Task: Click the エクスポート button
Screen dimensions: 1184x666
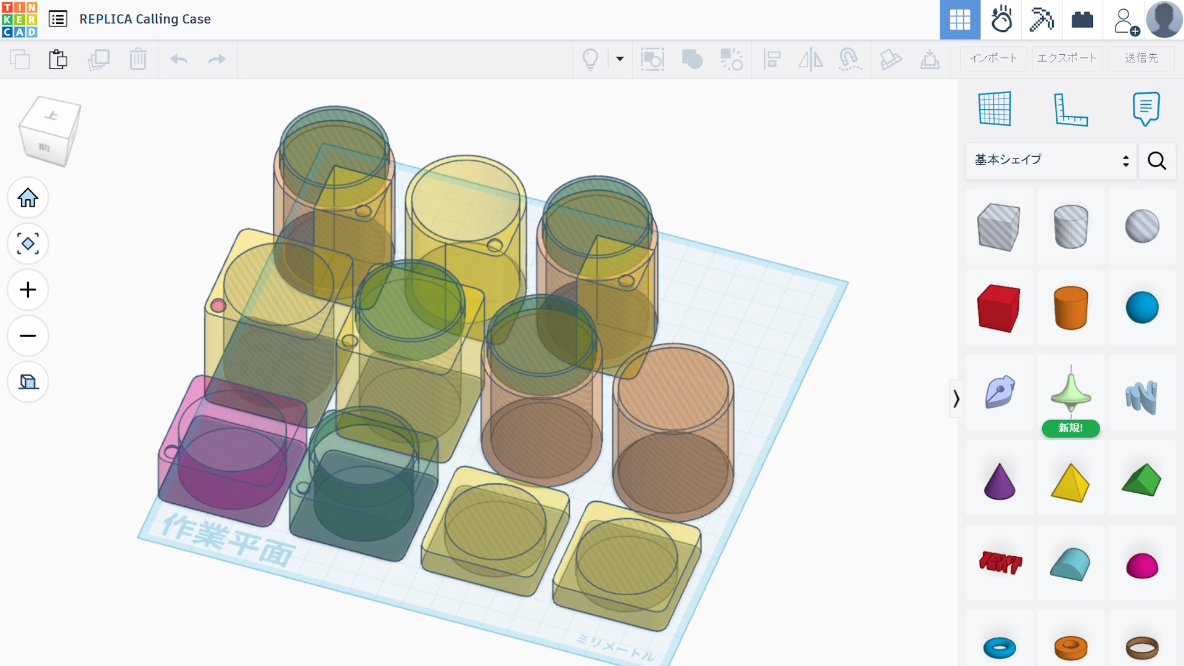Action: tap(1066, 59)
